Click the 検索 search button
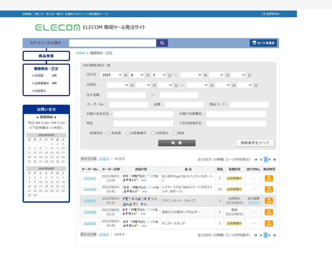The image size is (332, 257). click(177, 143)
